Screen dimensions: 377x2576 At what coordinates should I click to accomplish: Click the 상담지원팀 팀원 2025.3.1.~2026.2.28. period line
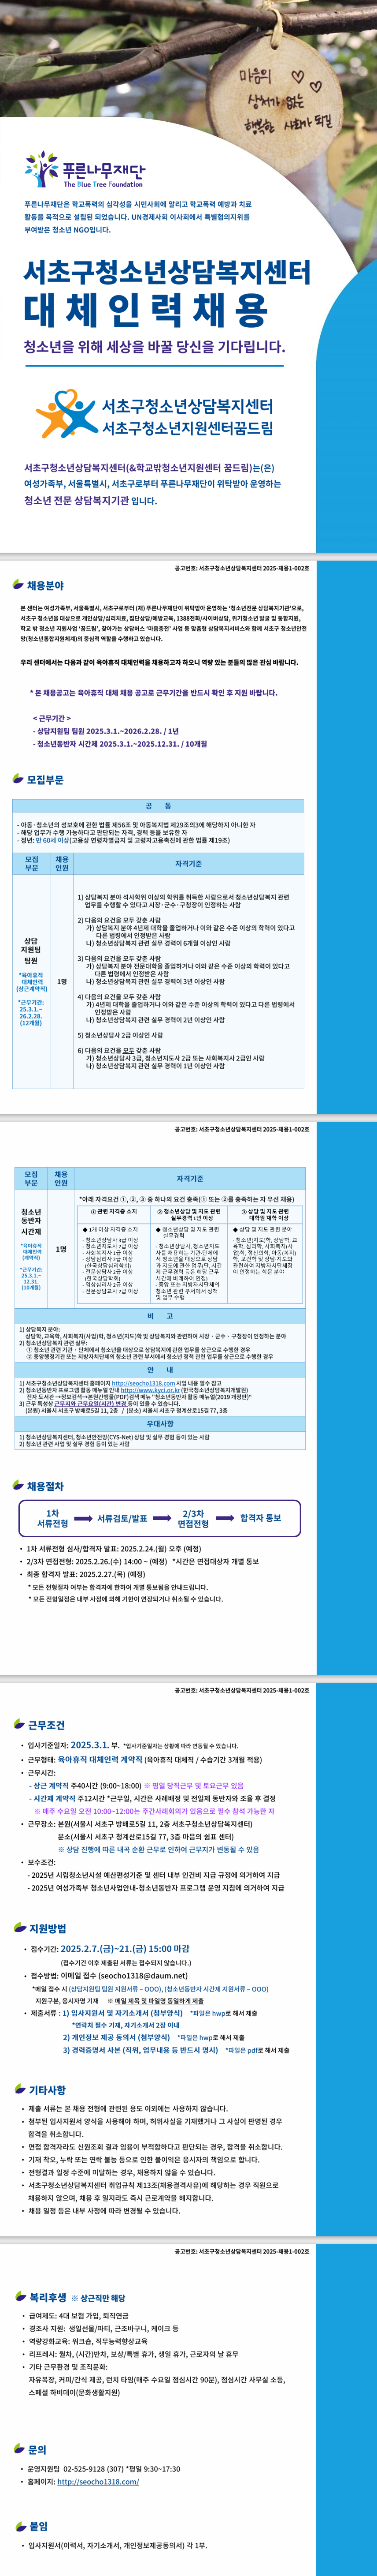(107, 731)
